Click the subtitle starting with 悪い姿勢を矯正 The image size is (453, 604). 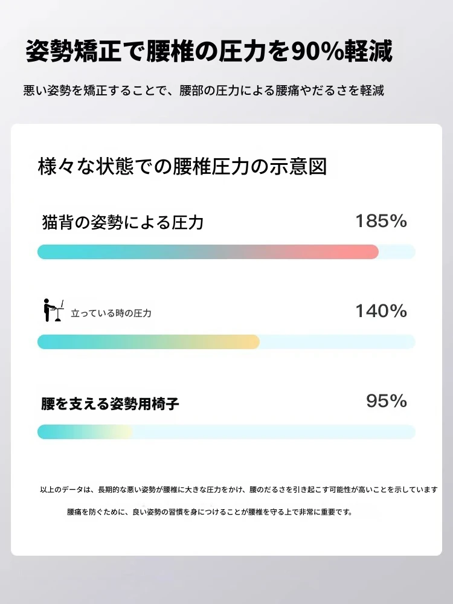click(204, 91)
